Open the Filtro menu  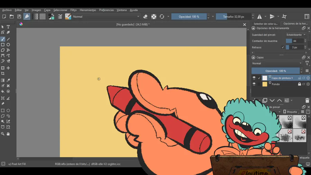[73, 10]
